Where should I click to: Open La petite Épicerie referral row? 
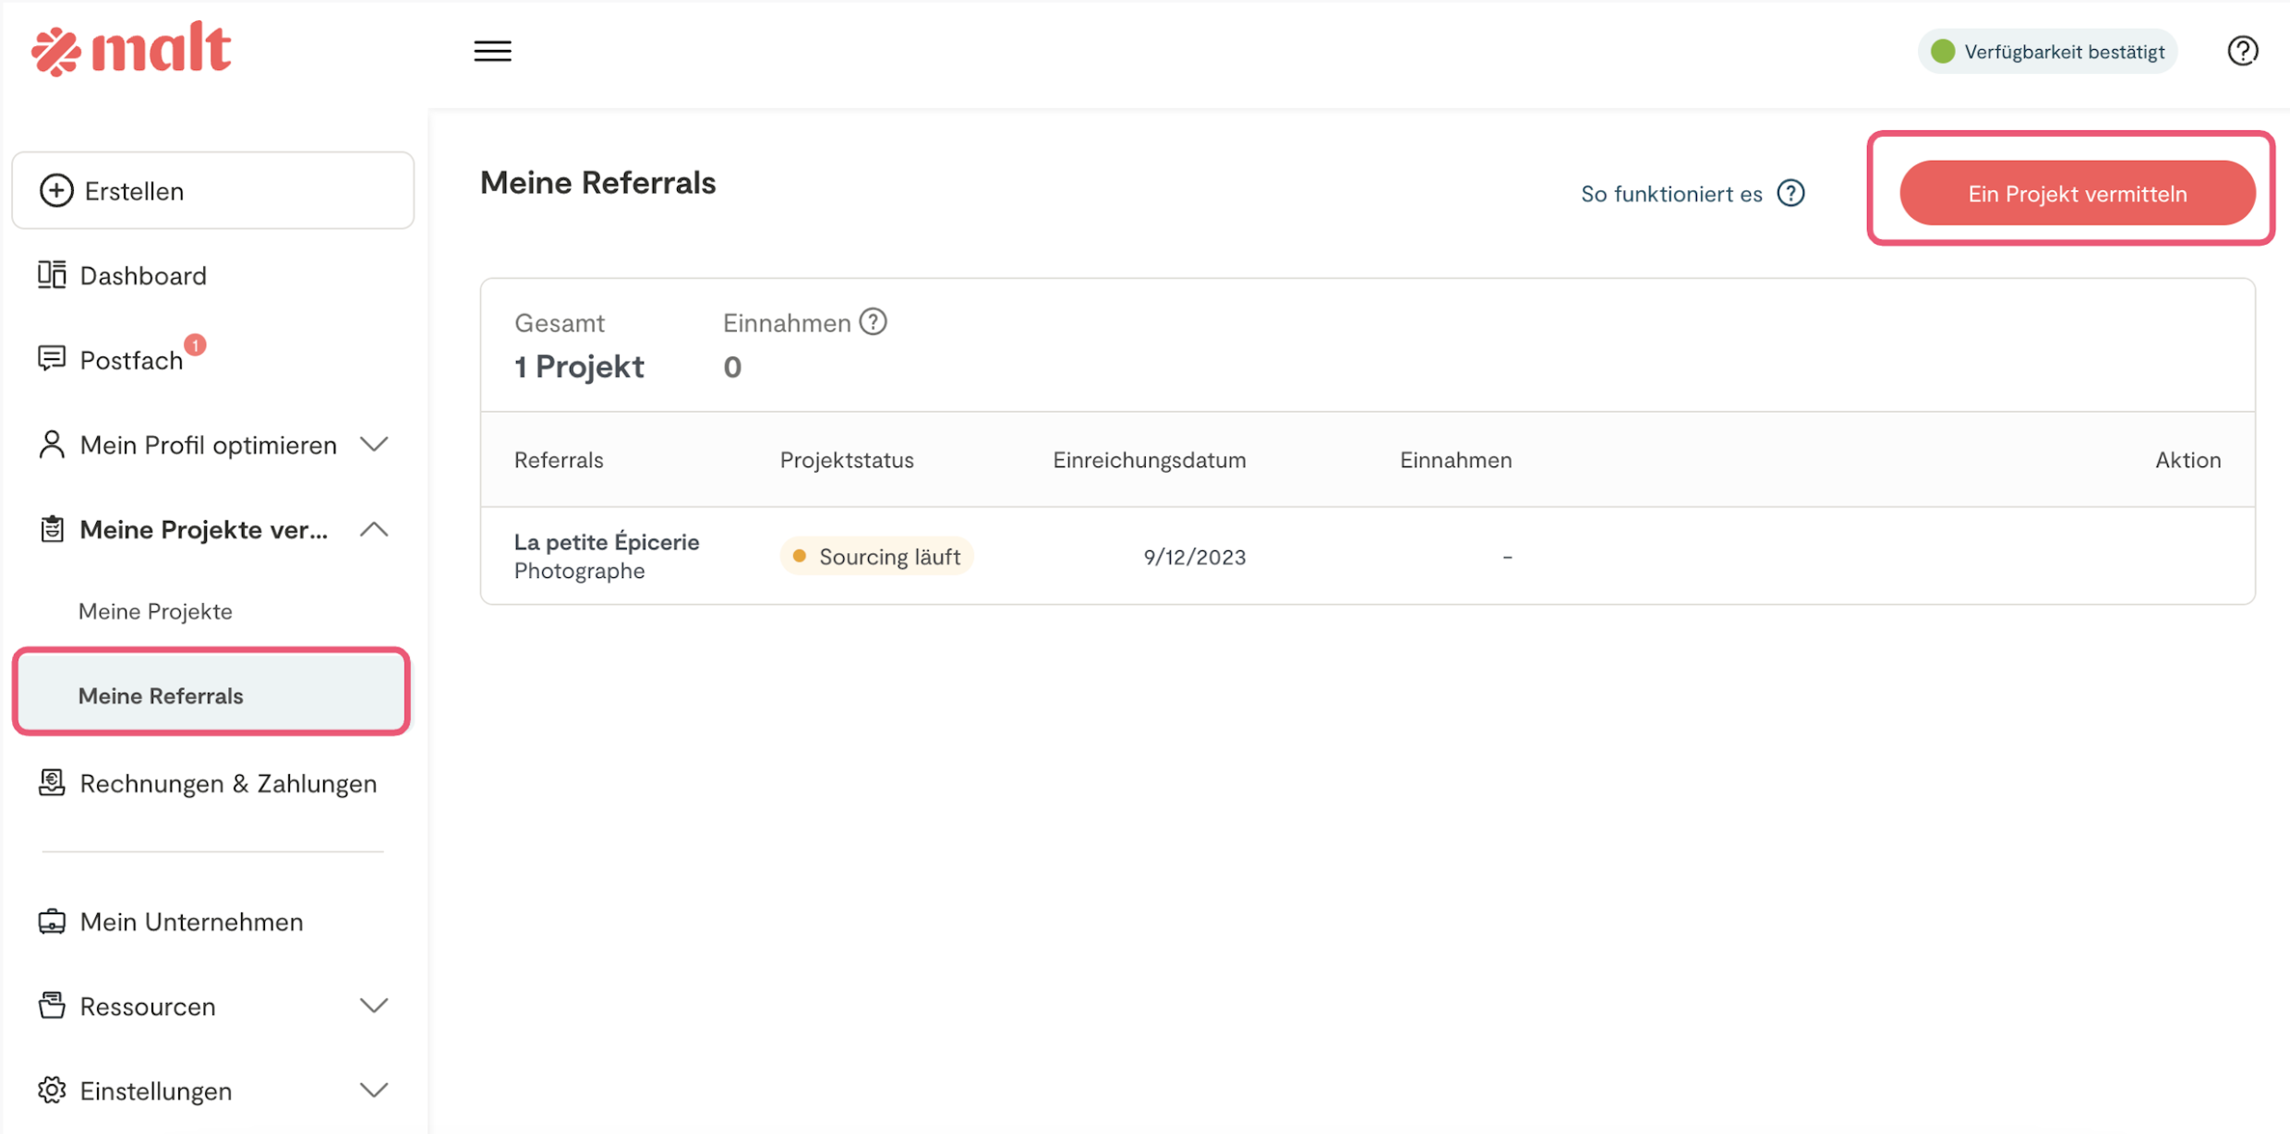[607, 542]
